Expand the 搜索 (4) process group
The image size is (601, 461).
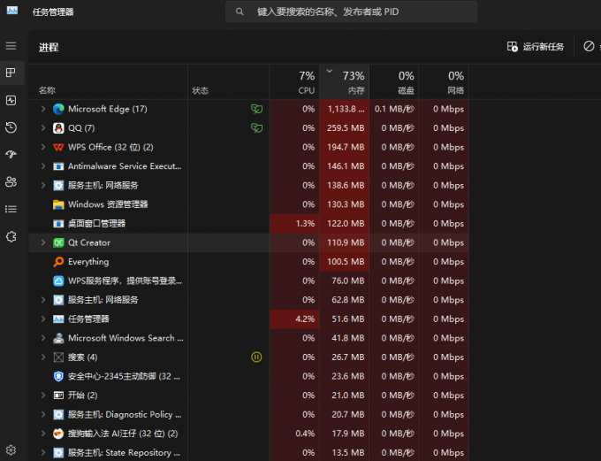43,357
